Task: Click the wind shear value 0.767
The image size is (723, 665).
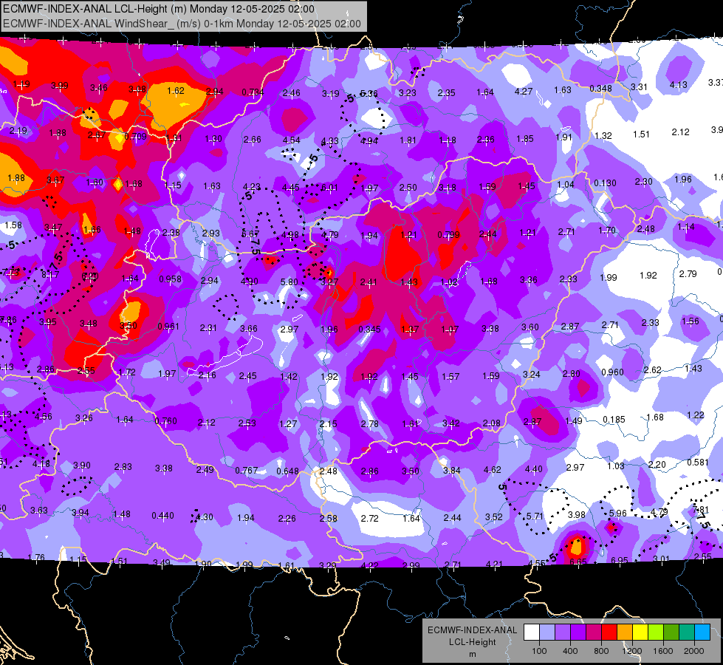Action: click(246, 470)
